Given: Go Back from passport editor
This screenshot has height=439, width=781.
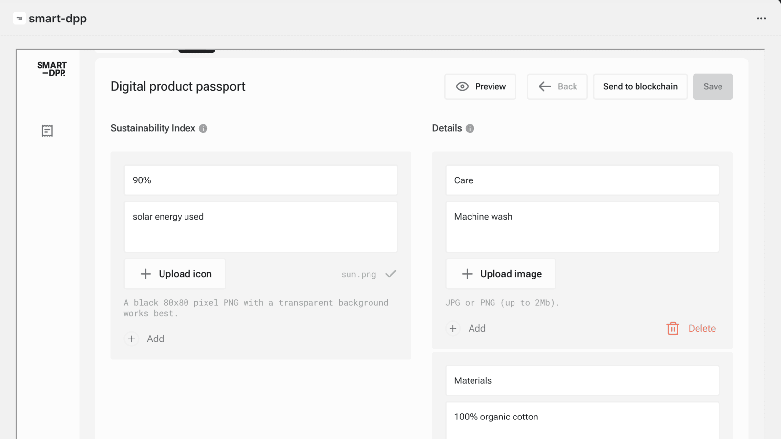Looking at the screenshot, I should coord(557,86).
